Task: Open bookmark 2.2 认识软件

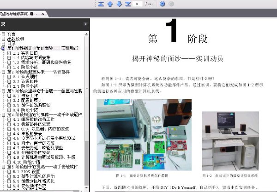Action: point(25,81)
